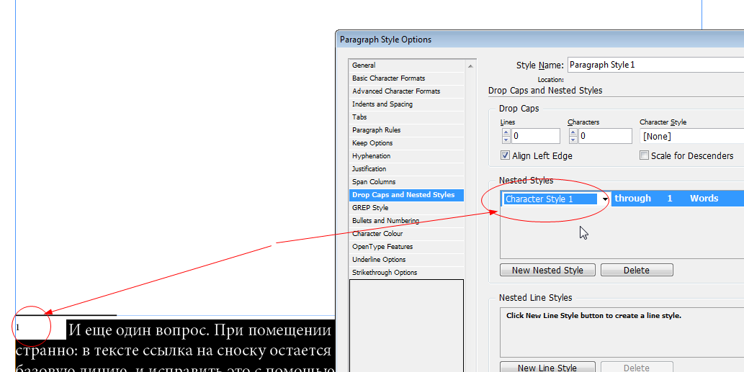Select Basic Character Formats category
This screenshot has height=372, width=744.
click(406, 78)
